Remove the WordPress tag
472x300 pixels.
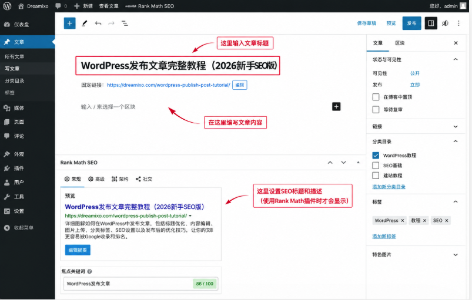click(x=403, y=221)
